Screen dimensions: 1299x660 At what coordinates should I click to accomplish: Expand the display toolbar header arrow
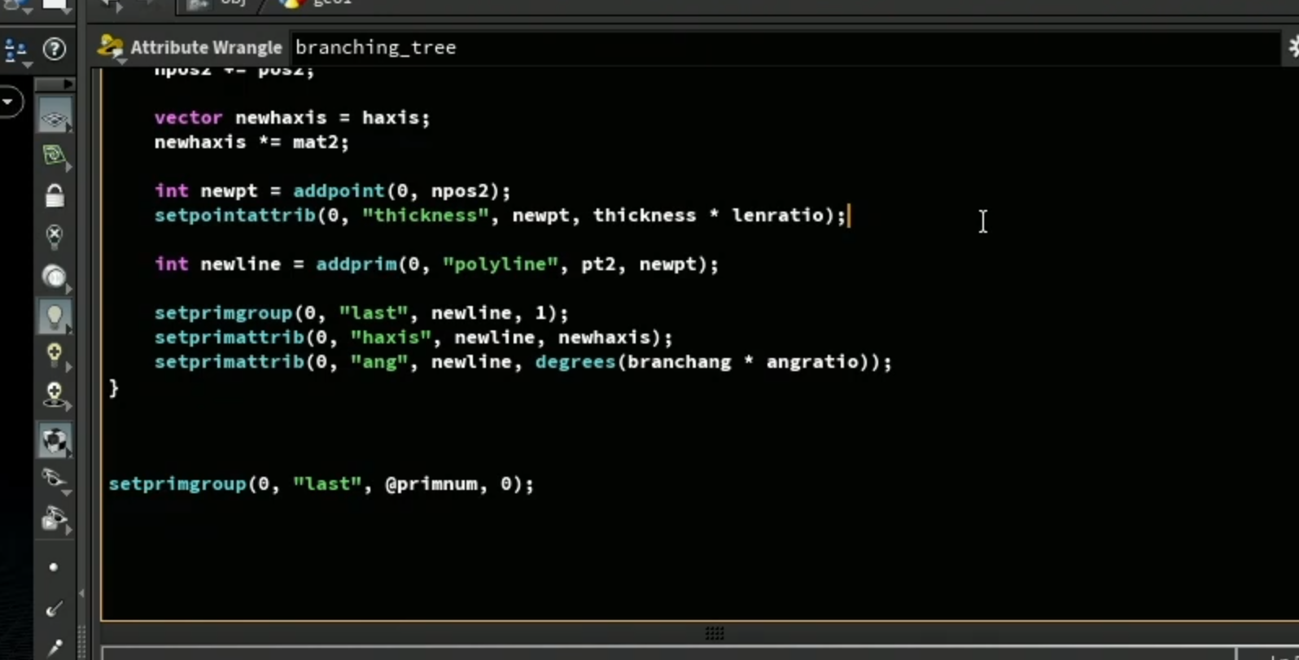point(55,84)
